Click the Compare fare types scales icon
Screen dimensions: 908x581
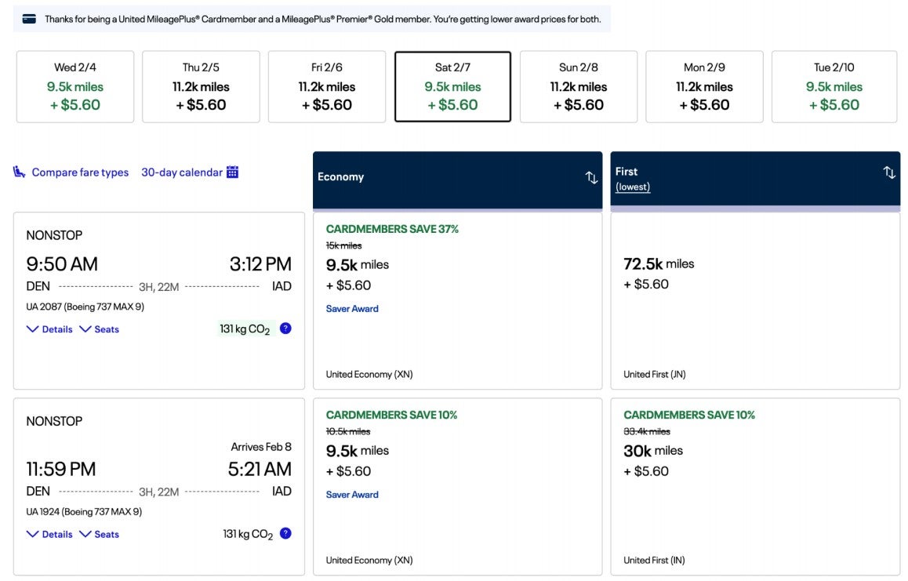pos(17,171)
